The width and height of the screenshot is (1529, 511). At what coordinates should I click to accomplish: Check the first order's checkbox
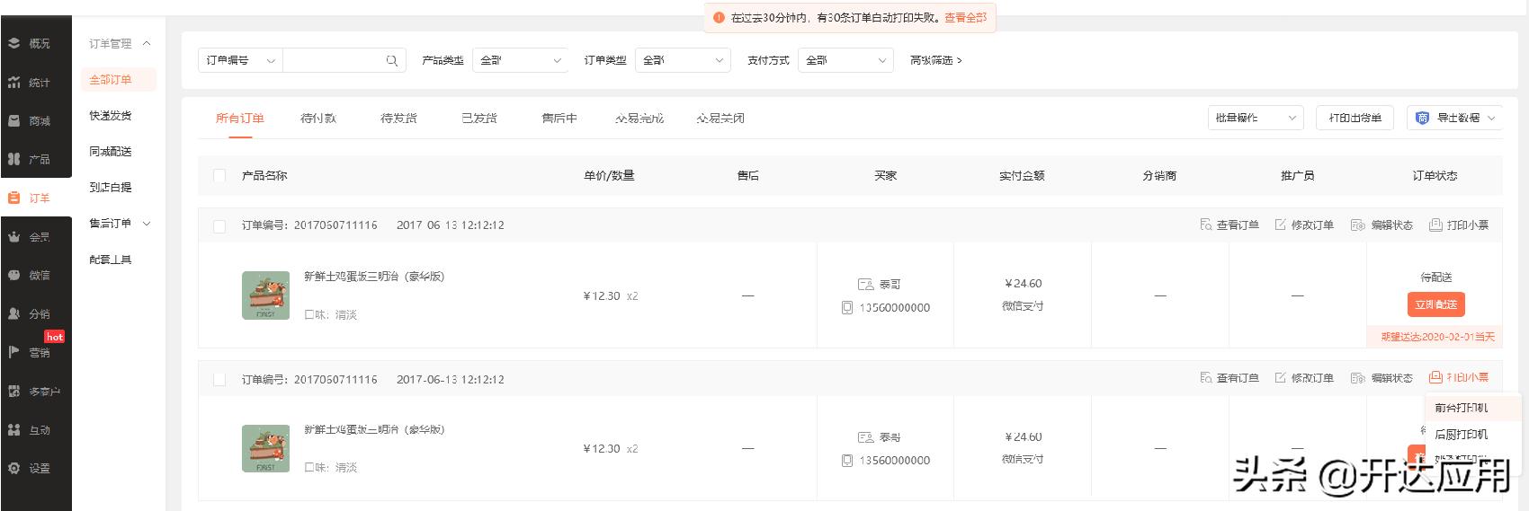coord(219,225)
